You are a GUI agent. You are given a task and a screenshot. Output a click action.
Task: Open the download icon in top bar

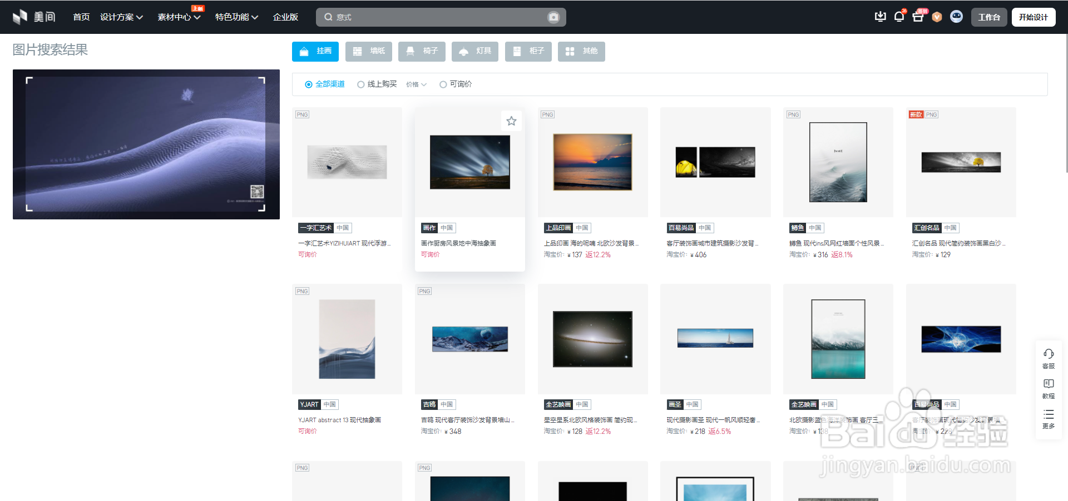click(x=881, y=17)
